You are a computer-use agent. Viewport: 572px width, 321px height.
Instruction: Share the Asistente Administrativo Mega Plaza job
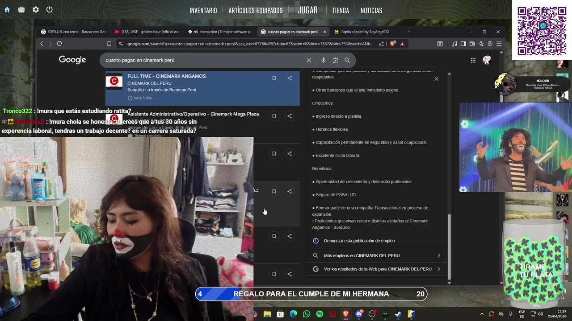coord(290,116)
